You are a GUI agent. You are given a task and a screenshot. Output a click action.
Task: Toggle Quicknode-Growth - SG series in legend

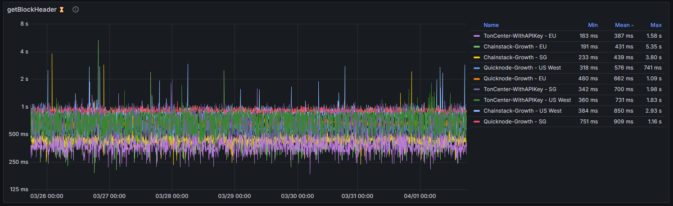(x=515, y=122)
